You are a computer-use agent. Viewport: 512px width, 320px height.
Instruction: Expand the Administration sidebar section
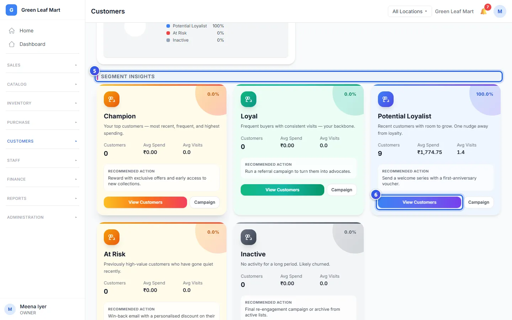(x=42, y=217)
